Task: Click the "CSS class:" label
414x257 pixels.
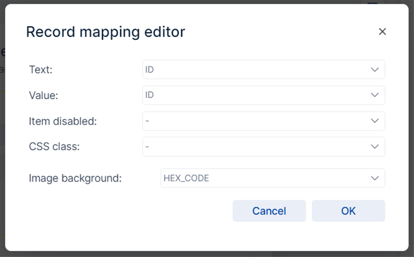Action: tap(54, 147)
